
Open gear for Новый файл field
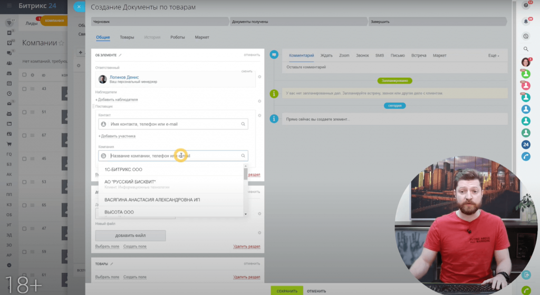[x=259, y=233]
